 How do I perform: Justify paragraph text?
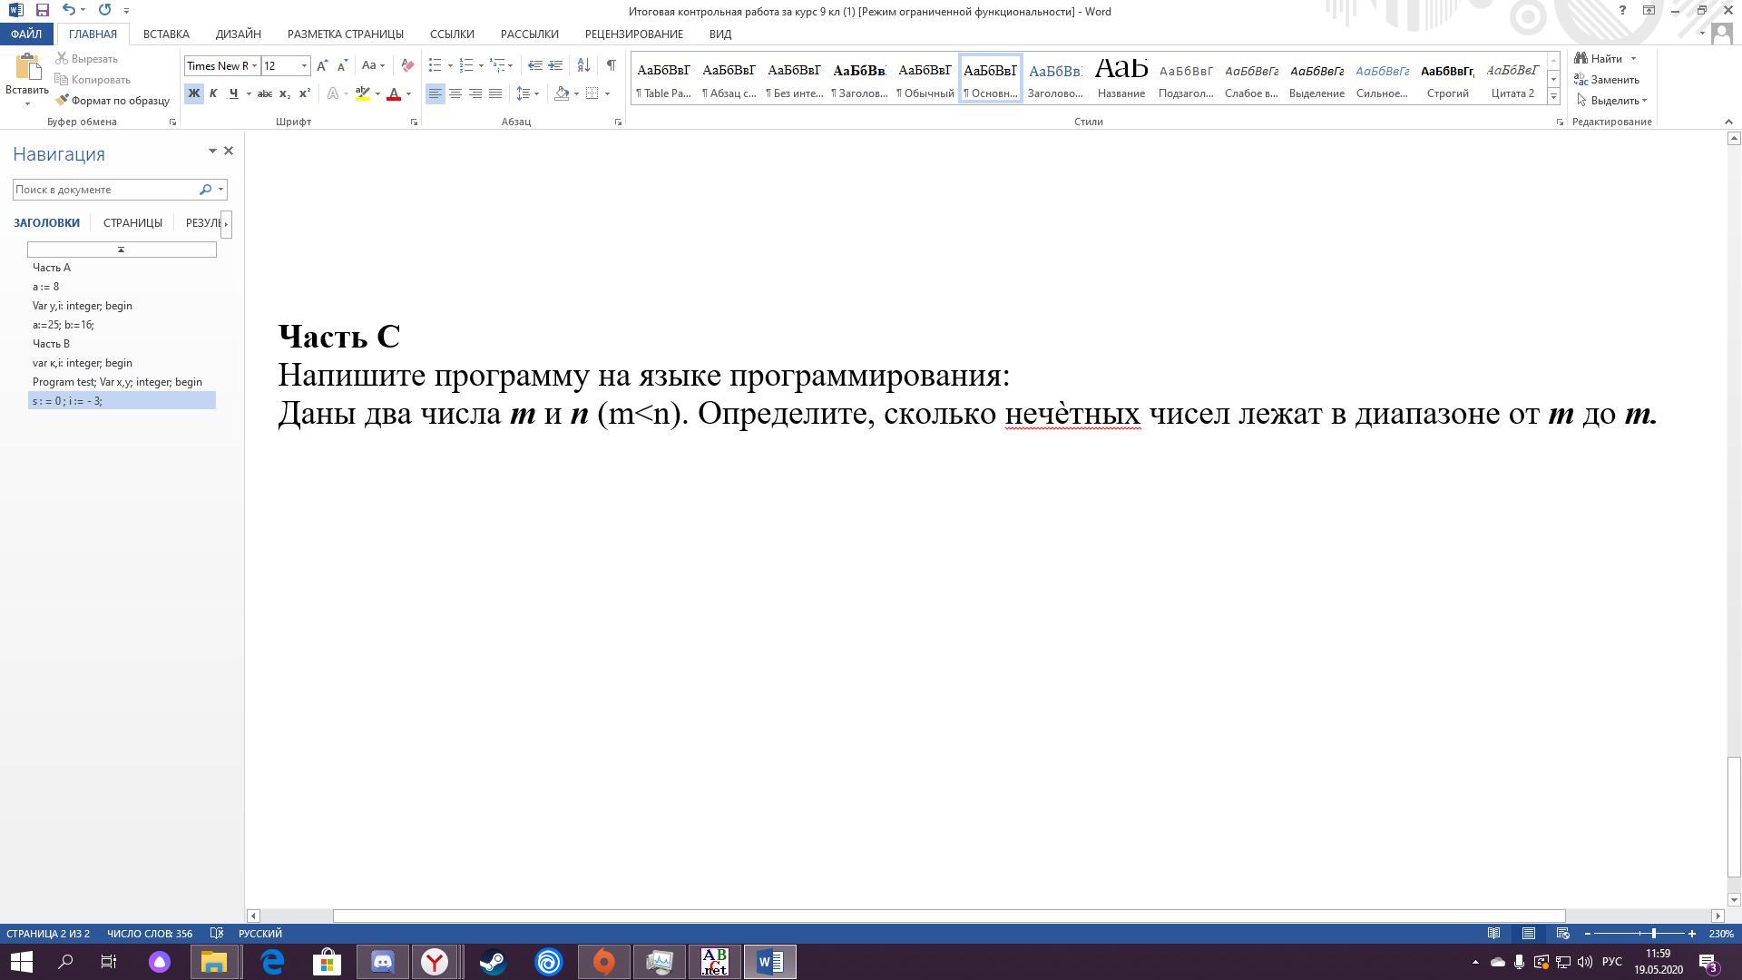pos(495,93)
